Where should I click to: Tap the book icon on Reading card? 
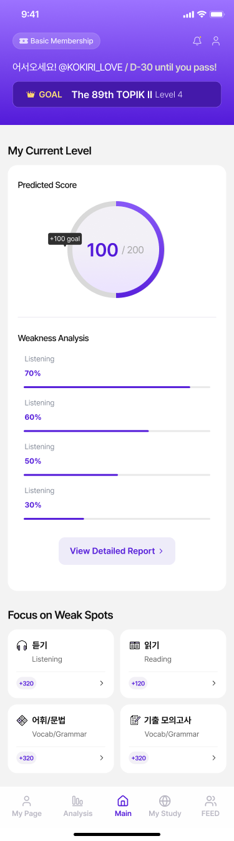coord(134,646)
